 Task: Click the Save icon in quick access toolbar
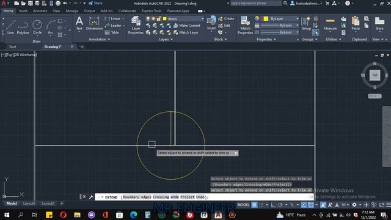click(x=30, y=3)
